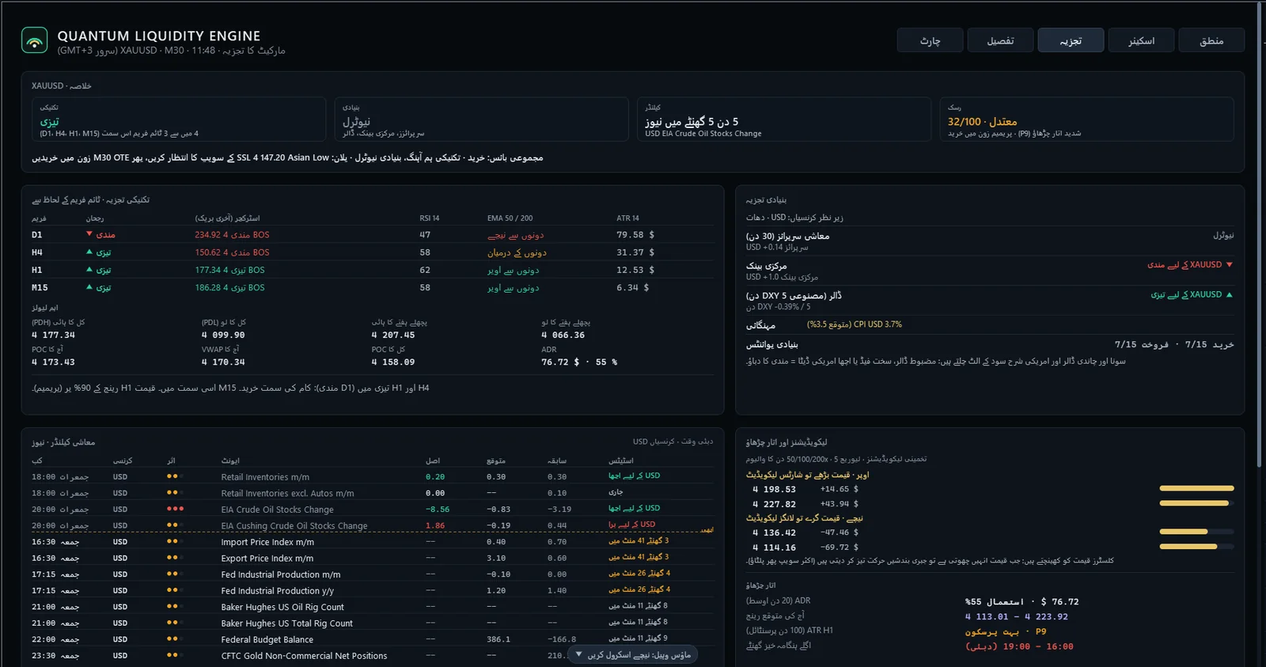
Task: Click the actual value '-8.56' for EIA Crude
Action: pos(438,510)
